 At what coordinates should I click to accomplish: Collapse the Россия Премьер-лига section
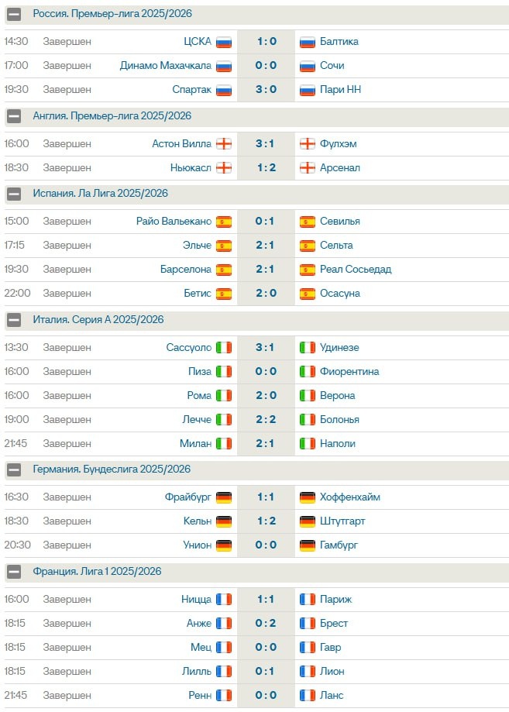[14, 15]
